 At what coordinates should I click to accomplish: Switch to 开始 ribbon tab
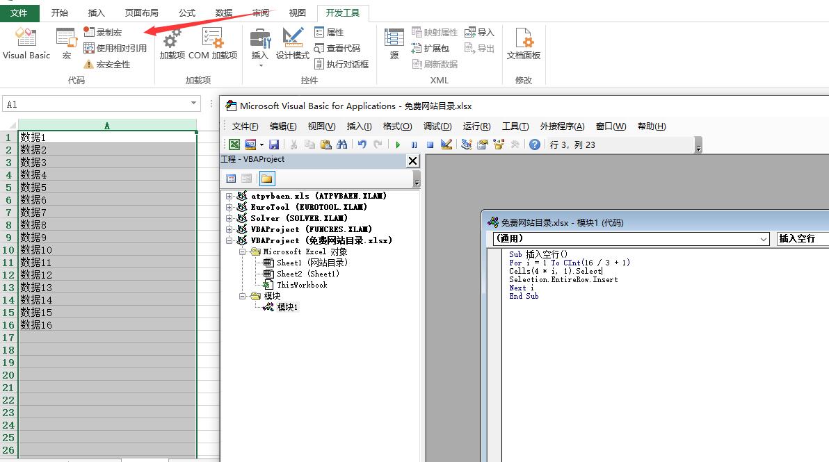[x=60, y=13]
